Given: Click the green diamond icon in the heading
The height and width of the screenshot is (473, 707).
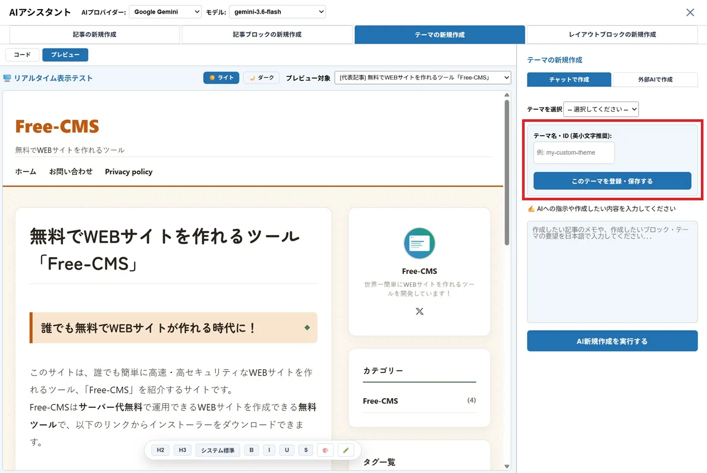Looking at the screenshot, I should coord(307,328).
